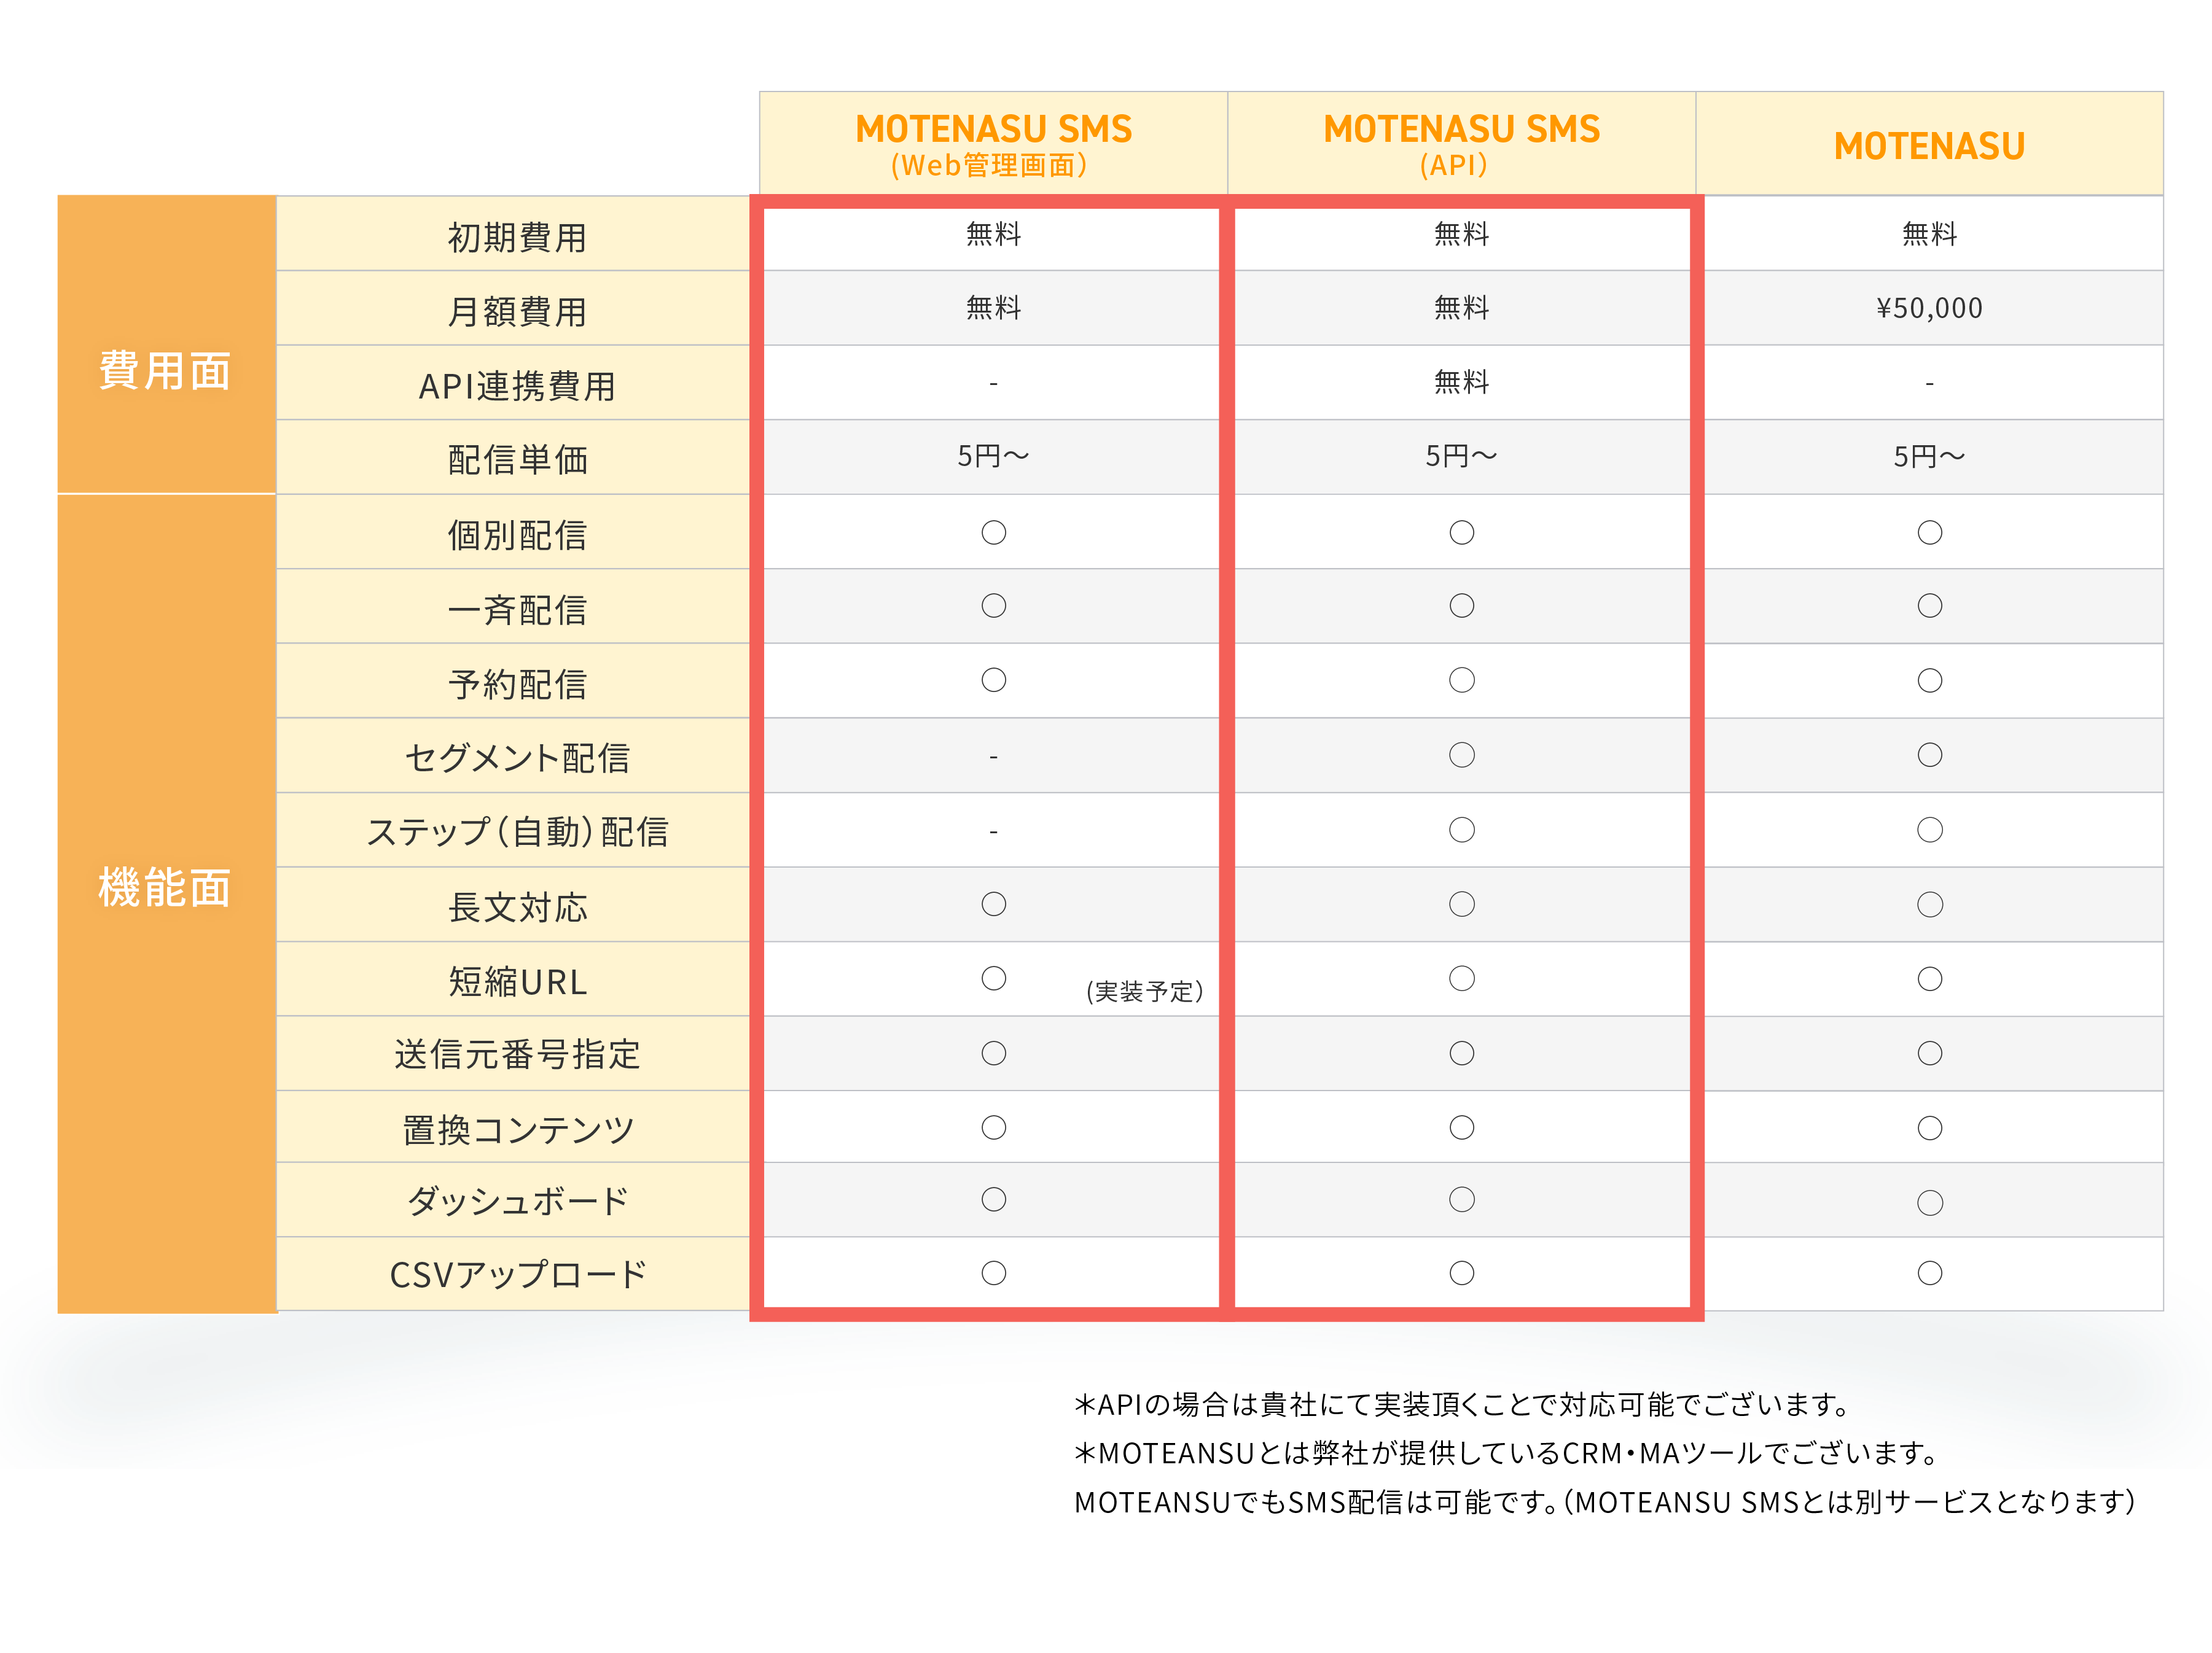The height and width of the screenshot is (1653, 2212).
Task: Click the circle for セグメント配信 under API column
Action: [x=1461, y=755]
